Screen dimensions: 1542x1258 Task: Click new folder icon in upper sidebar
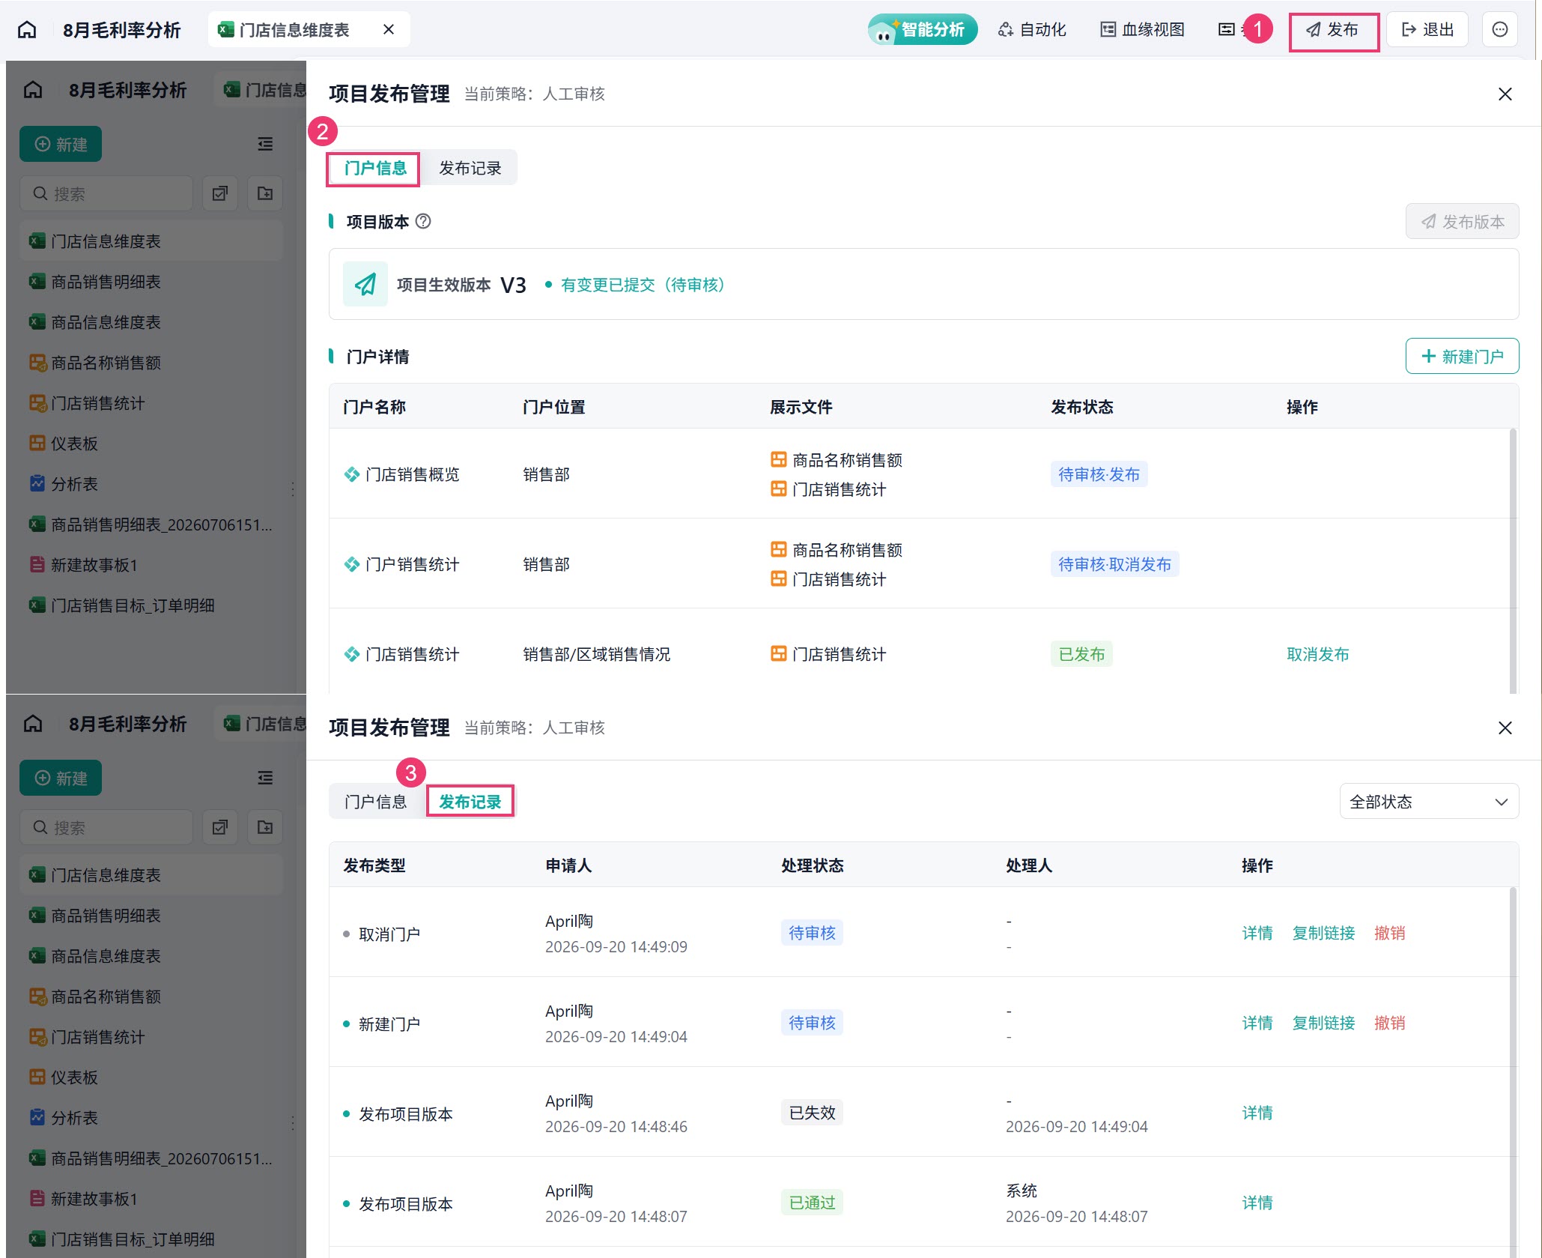pyautogui.click(x=265, y=193)
